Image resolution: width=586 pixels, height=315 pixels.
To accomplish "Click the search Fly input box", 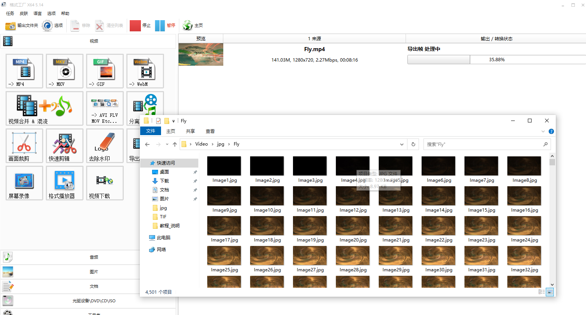I will pyautogui.click(x=487, y=144).
